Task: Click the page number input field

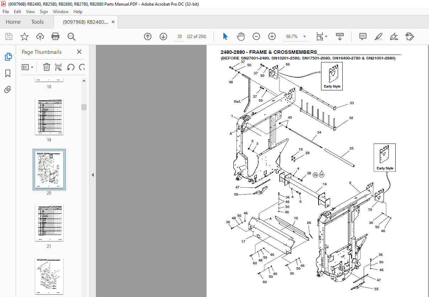Action: 180,37
